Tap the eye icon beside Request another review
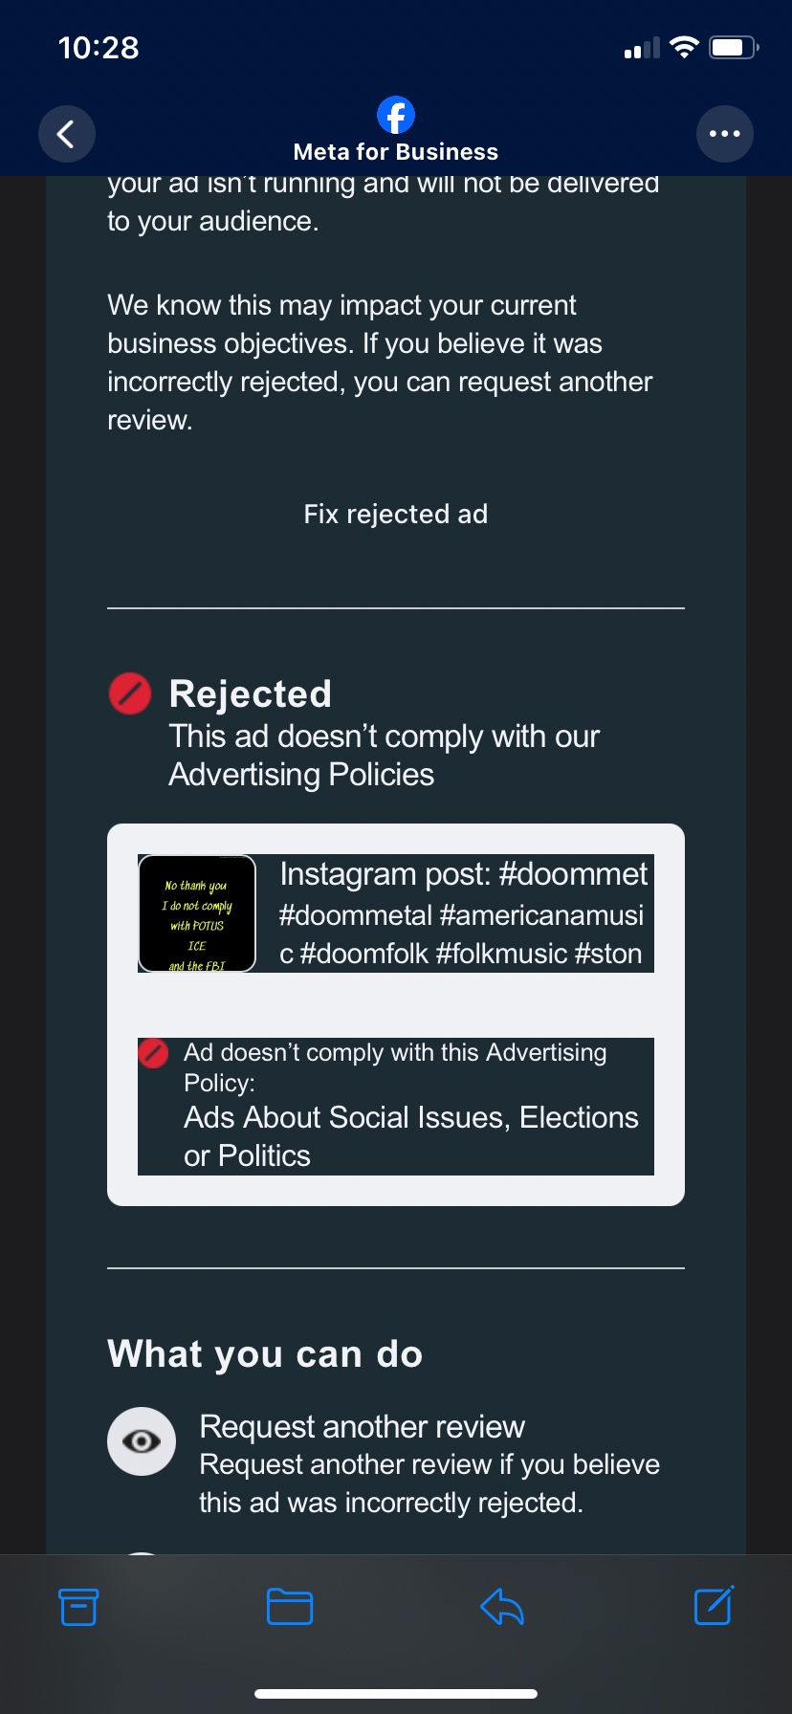This screenshot has width=792, height=1714. [142, 1440]
